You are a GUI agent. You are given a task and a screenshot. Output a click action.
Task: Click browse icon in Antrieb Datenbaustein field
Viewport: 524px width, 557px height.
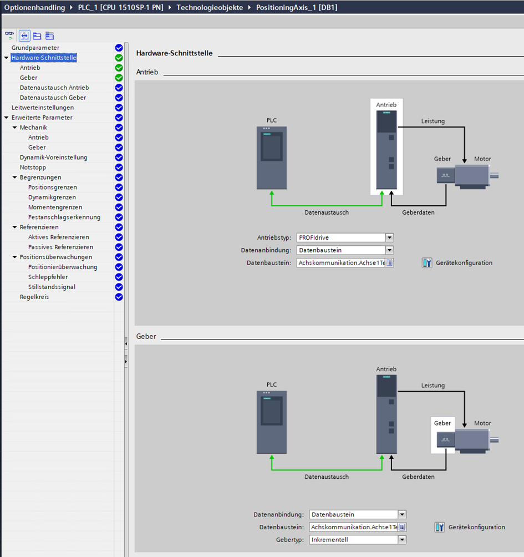pos(389,263)
